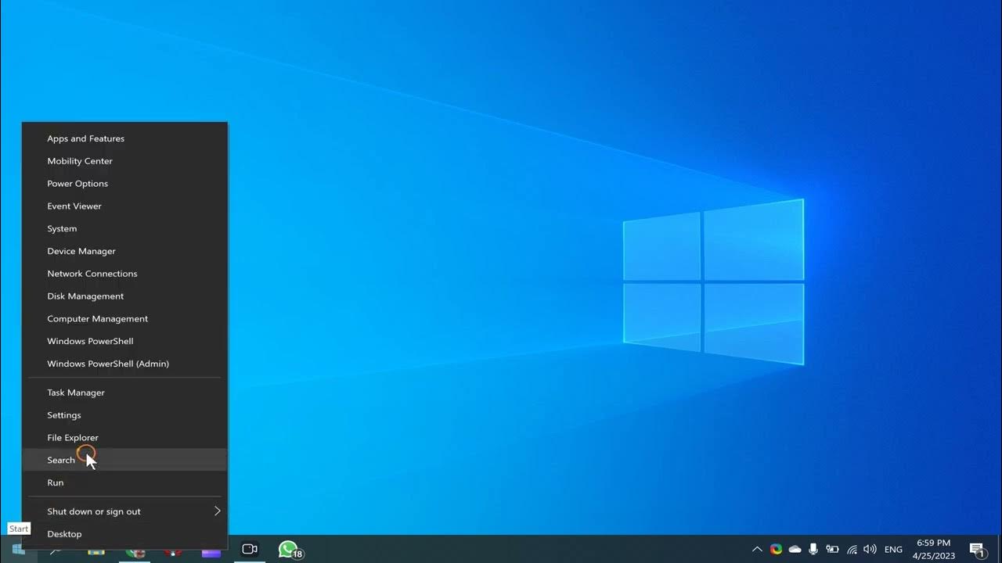Switch input language via ENG indicator
This screenshot has height=563, width=1002.
point(893,550)
